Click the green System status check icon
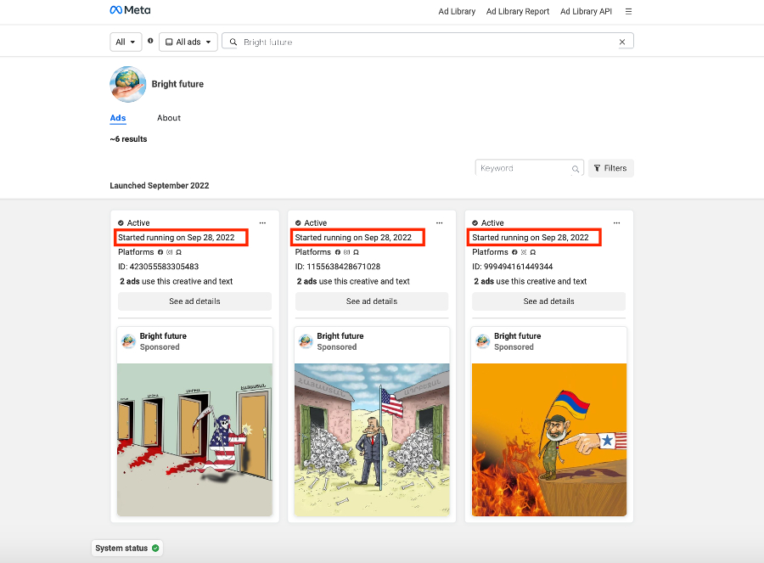Viewport: 764px width, 563px height. pos(155,549)
